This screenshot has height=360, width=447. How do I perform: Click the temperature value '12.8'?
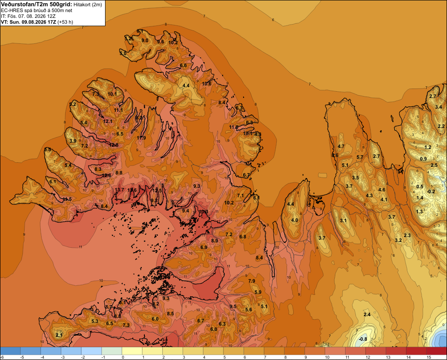click(114, 145)
